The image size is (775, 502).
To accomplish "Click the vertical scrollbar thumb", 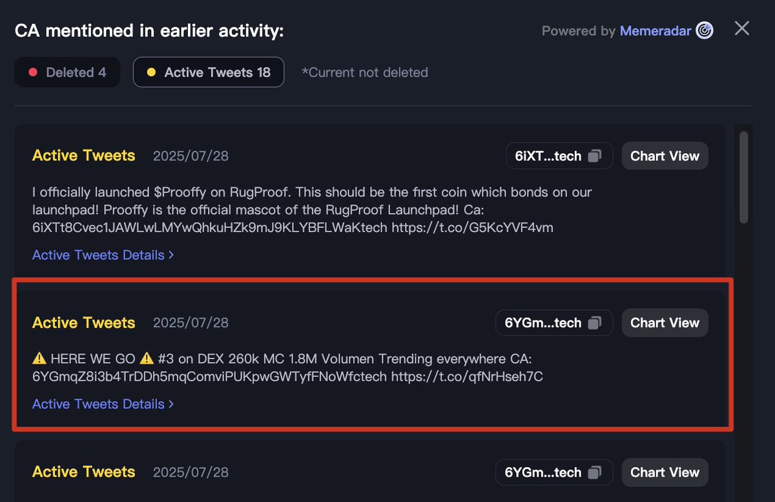I will coord(743,178).
